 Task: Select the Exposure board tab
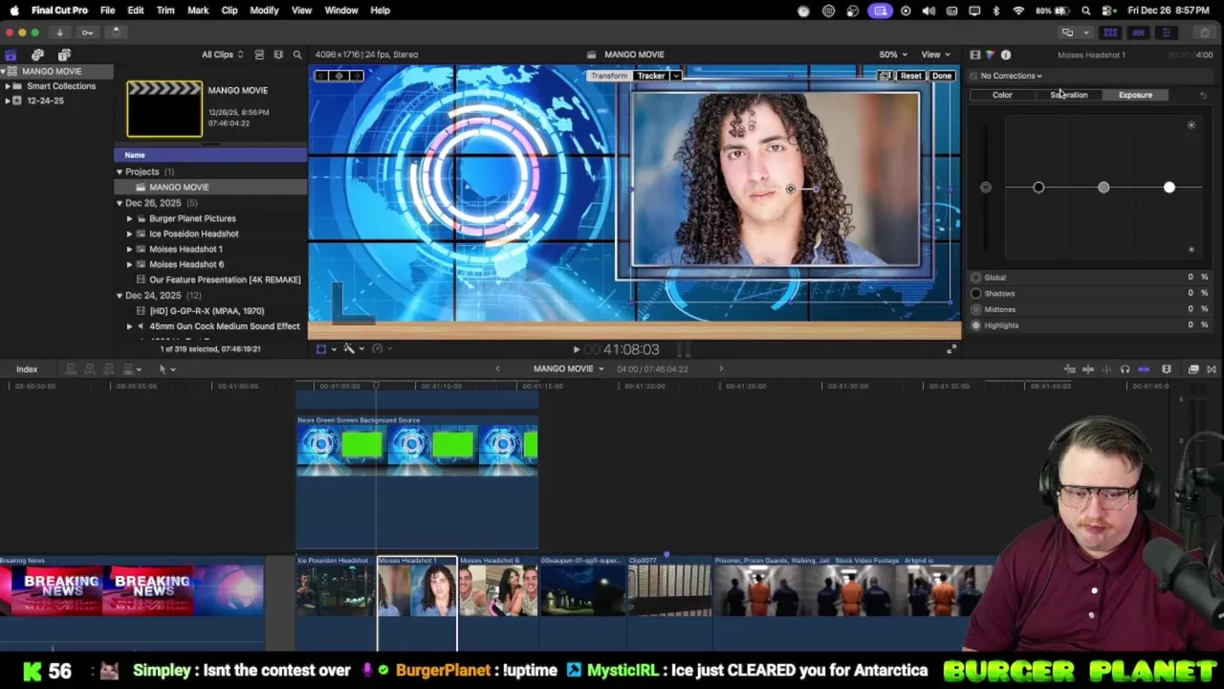tap(1135, 95)
